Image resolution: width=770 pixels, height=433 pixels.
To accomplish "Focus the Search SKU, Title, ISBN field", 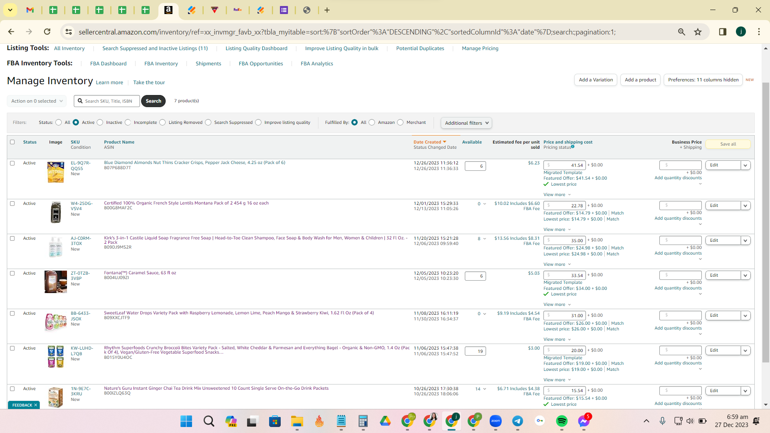I will pos(107,101).
